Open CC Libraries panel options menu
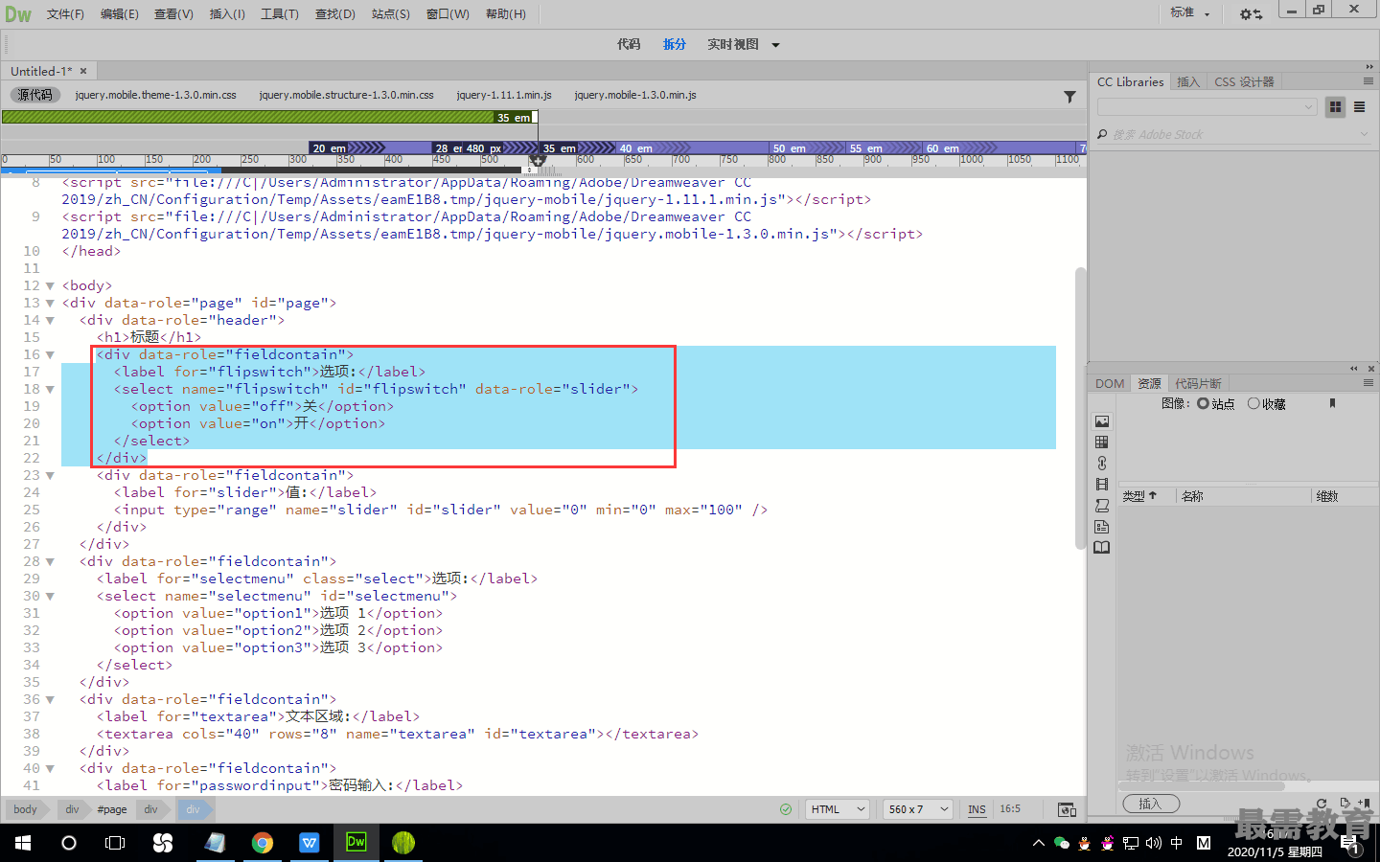 point(1368,81)
